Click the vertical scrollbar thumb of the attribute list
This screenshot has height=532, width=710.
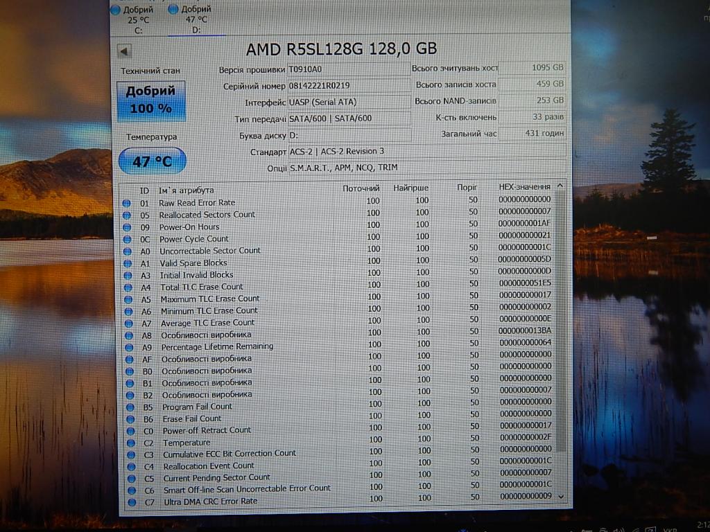[560, 321]
